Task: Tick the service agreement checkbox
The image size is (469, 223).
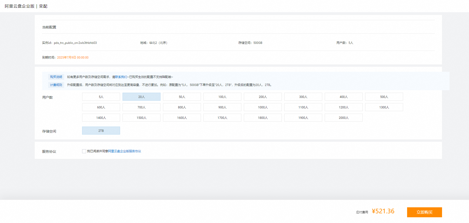Action: click(x=84, y=151)
